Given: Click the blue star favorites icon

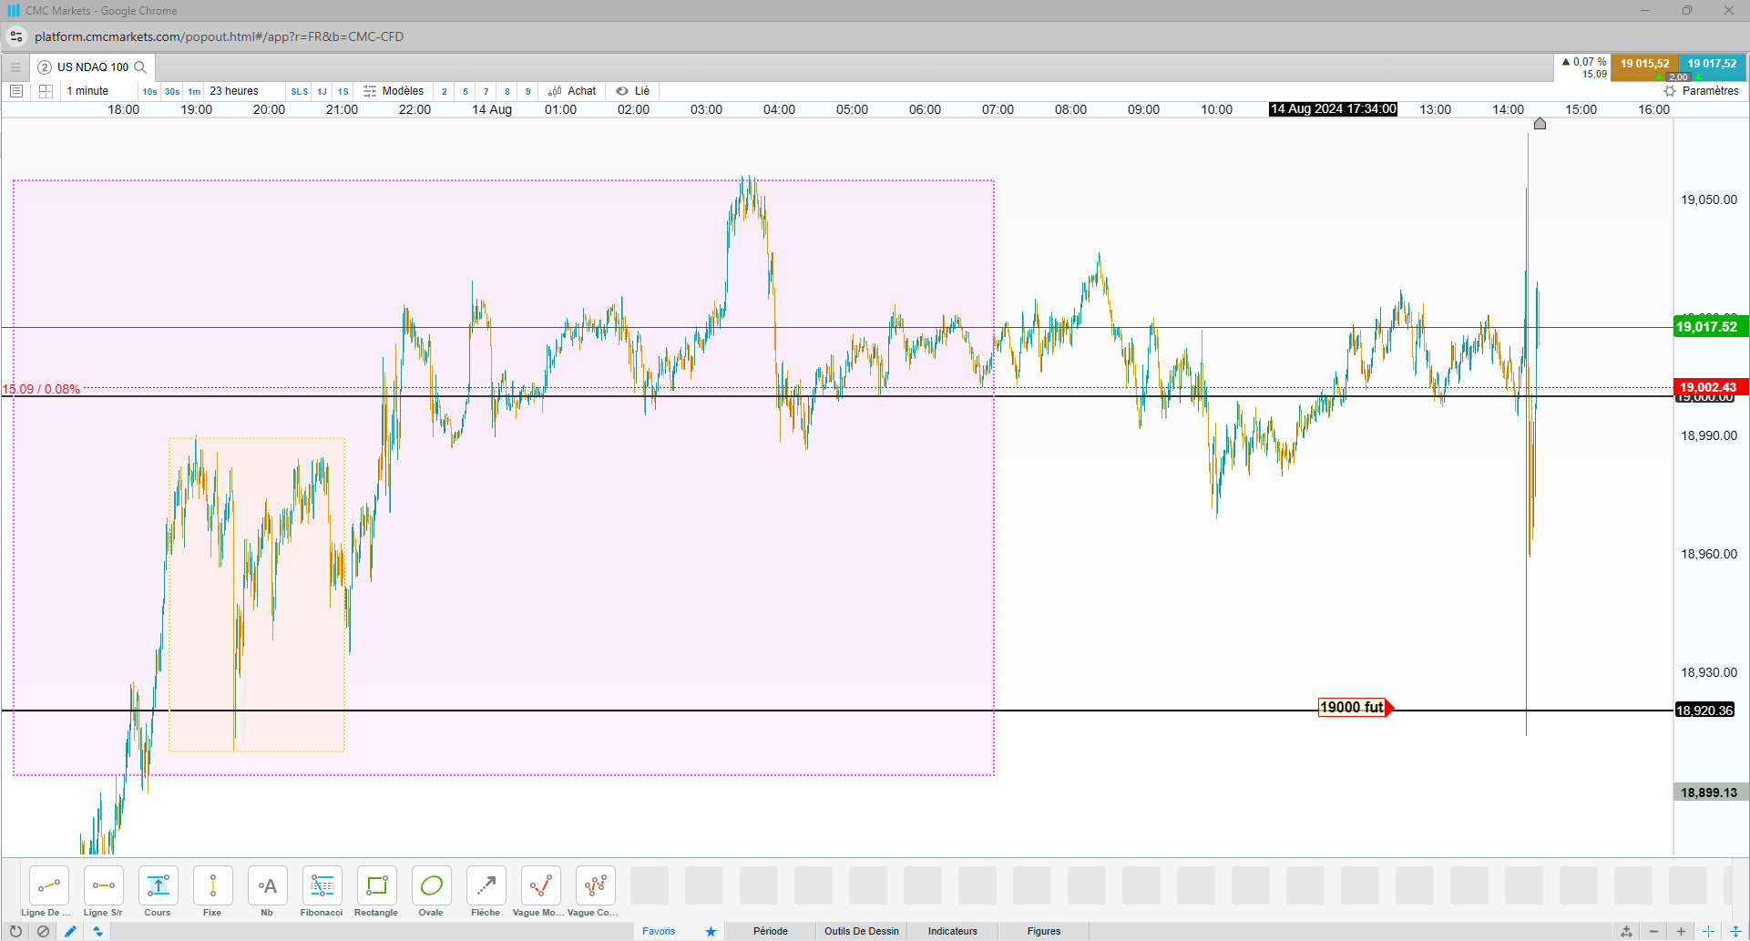Looking at the screenshot, I should click(711, 931).
